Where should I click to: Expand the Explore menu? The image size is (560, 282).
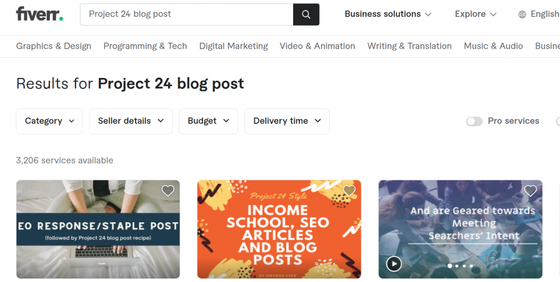(x=475, y=14)
